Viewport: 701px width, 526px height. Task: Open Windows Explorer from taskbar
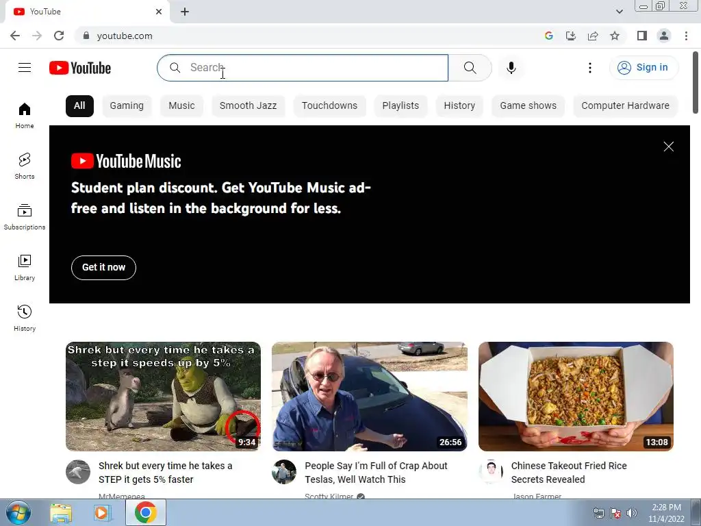pos(60,513)
